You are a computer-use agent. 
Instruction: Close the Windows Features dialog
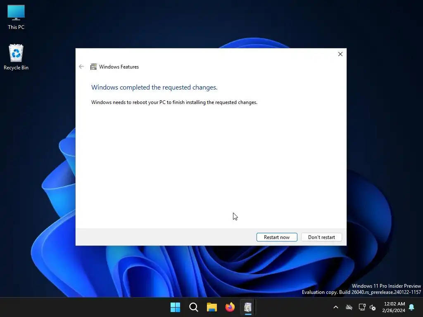(x=340, y=54)
